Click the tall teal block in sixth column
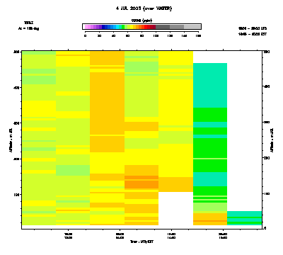 [x=210, y=86]
